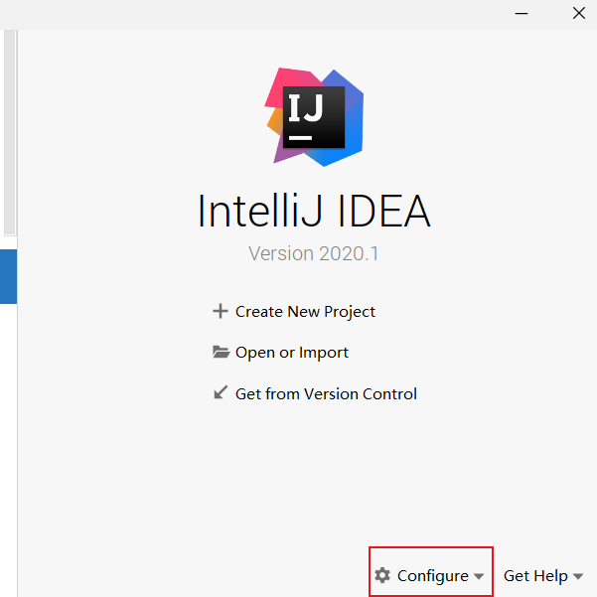Click empty area below the scrollbar in left panel

[8, 449]
